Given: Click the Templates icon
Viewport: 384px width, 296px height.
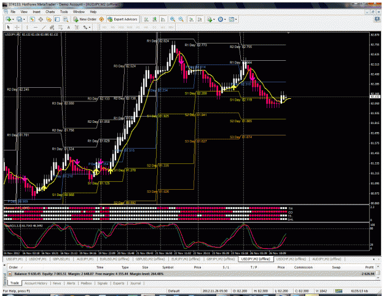Looking at the screenshot, I should pos(232,19).
